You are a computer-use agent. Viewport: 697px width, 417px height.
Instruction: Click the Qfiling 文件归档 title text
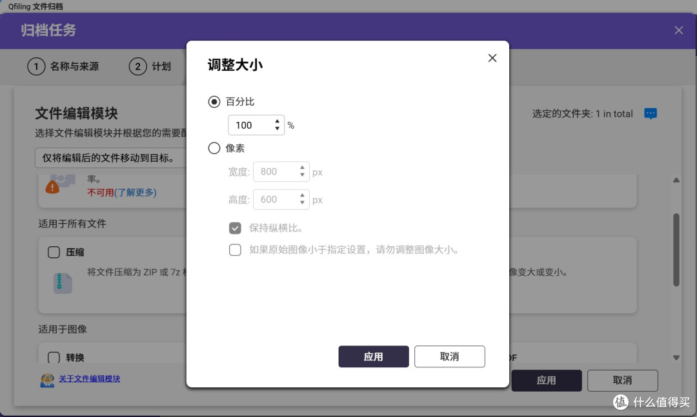coord(35,6)
